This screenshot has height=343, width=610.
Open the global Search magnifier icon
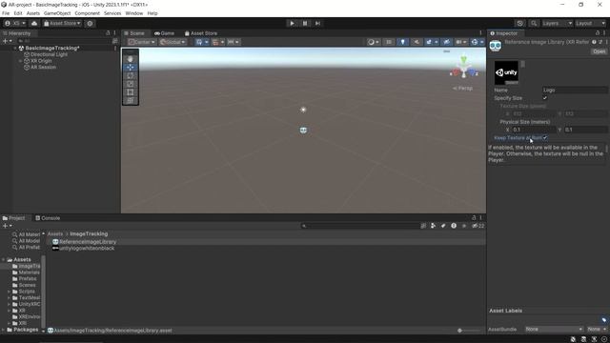click(x=534, y=23)
